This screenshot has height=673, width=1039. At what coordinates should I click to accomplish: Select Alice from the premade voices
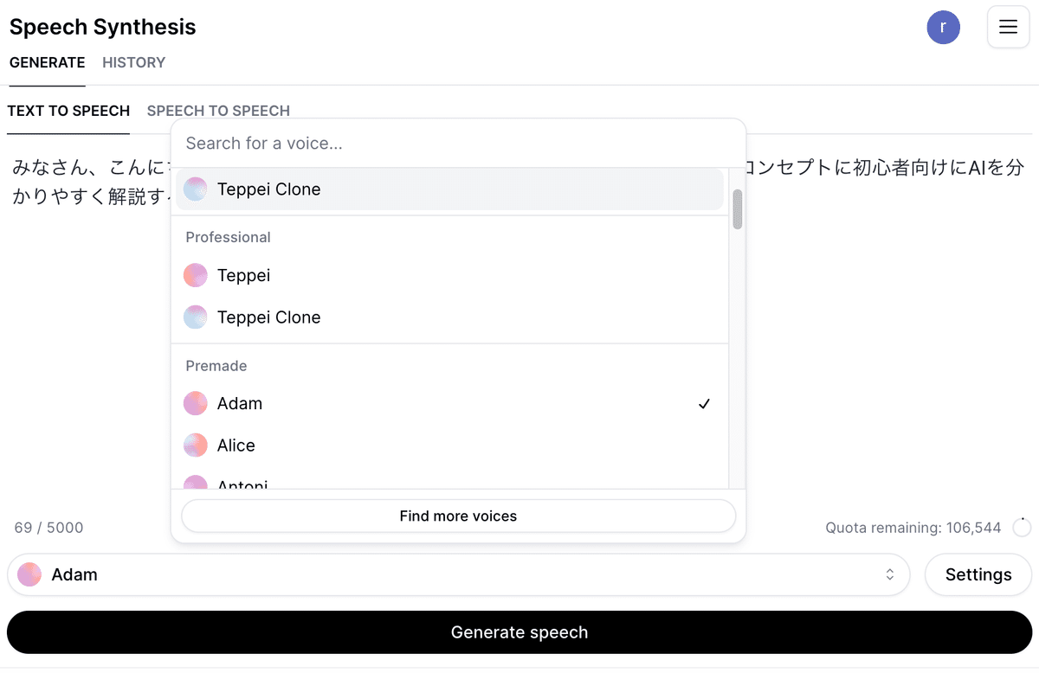[236, 445]
